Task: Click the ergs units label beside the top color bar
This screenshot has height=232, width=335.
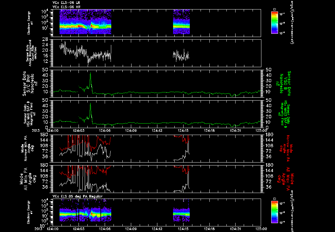Action: 292,22
